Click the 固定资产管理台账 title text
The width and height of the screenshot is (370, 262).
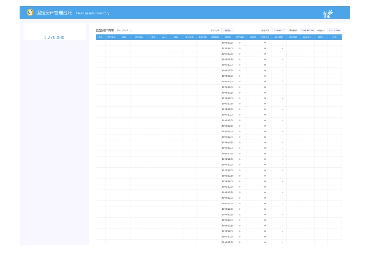[x=54, y=13]
